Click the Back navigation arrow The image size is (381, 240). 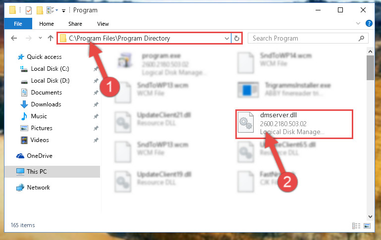pyautogui.click(x=14, y=38)
